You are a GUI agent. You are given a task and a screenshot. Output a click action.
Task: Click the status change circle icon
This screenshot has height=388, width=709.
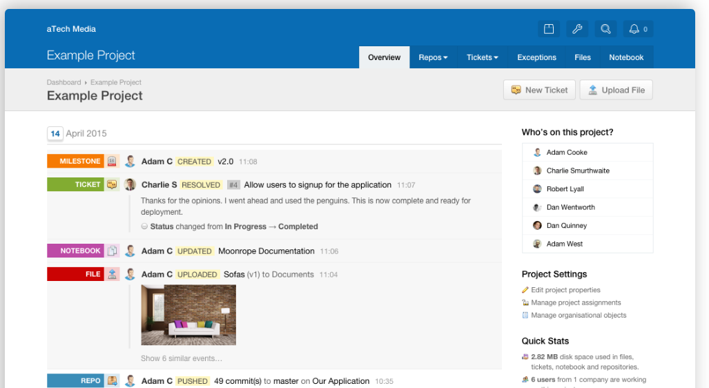(144, 226)
